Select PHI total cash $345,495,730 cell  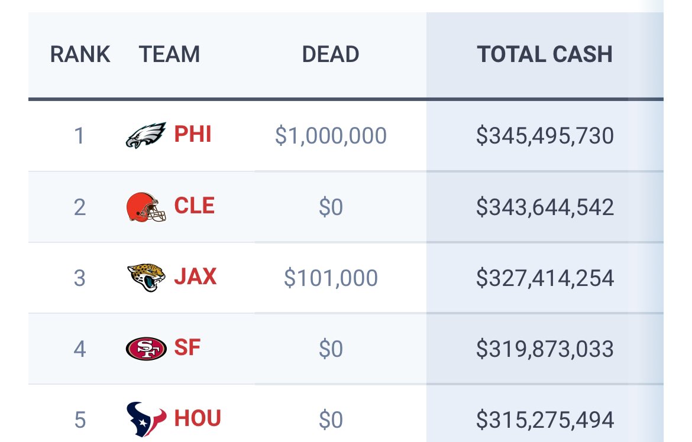pos(545,135)
